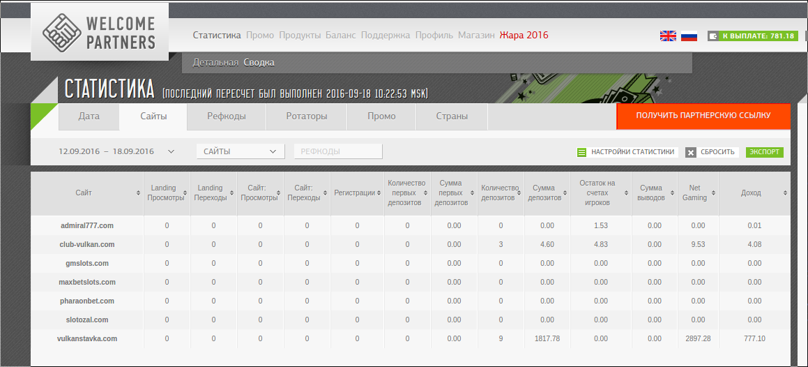Open Баланс menu item
The height and width of the screenshot is (367, 808).
[x=341, y=36]
